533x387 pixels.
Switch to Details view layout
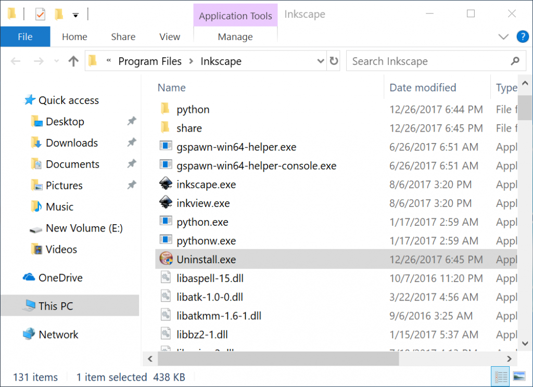click(x=500, y=377)
